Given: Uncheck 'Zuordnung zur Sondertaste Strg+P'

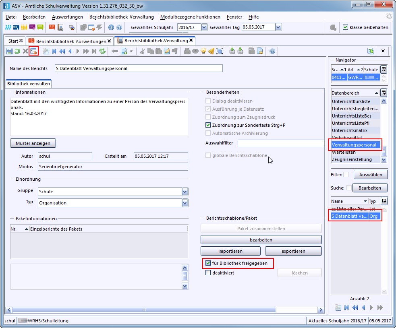Looking at the screenshot, I should [208, 125].
